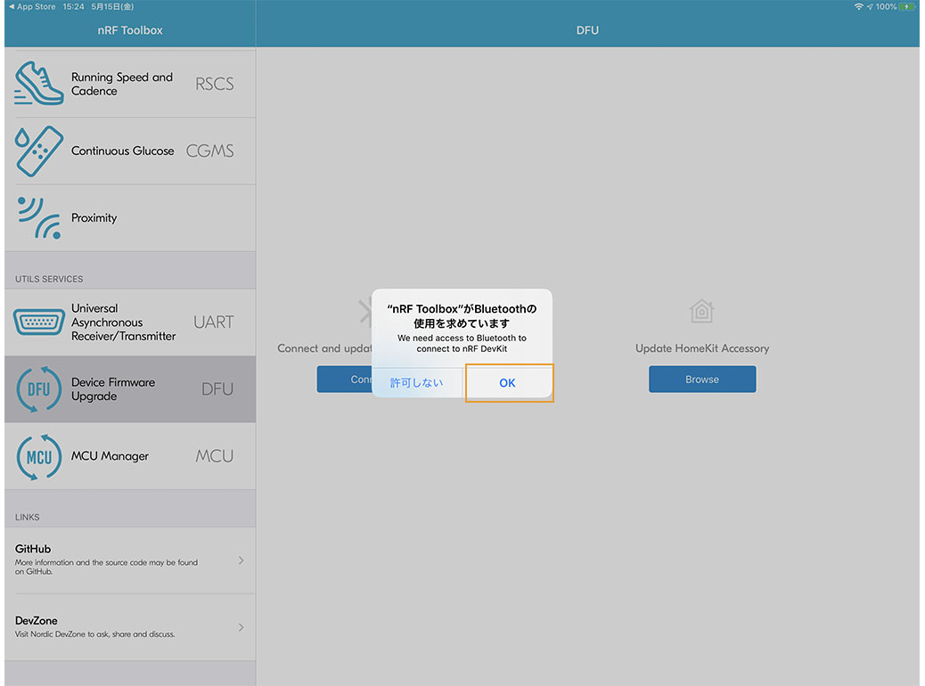Tap the Bluetooth permission dialog title
Screen dimensions: 925x686
(x=462, y=315)
